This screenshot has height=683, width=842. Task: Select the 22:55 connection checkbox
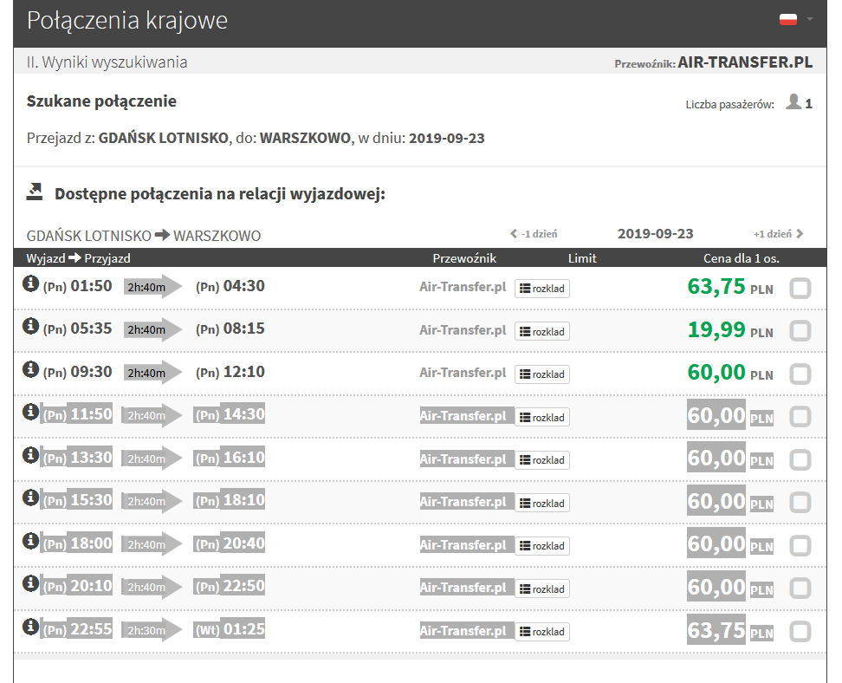click(800, 631)
